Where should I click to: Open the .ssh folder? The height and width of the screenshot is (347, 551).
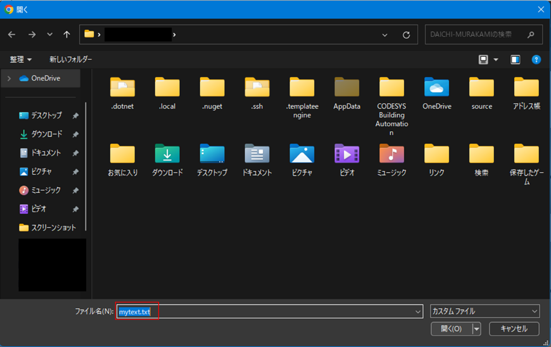click(257, 93)
